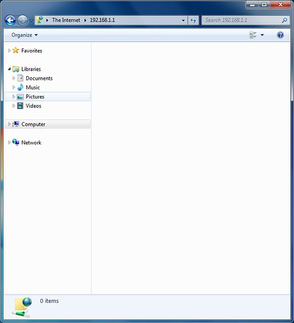
Task: Select Pictures in the navigation pane
Action: [x=47, y=96]
